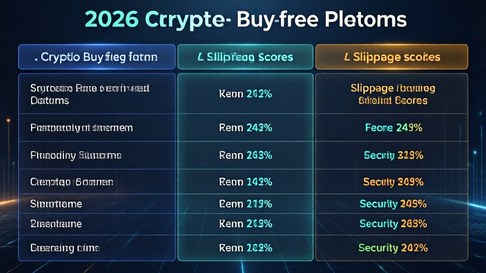Select the 'Sinertteme' row label
The height and width of the screenshot is (273, 486).
pos(56,204)
